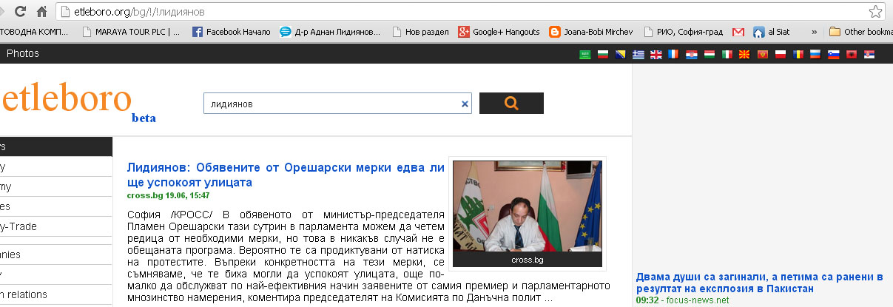Switch language with the Italy flag
This screenshot has height=307, width=893.
click(727, 55)
